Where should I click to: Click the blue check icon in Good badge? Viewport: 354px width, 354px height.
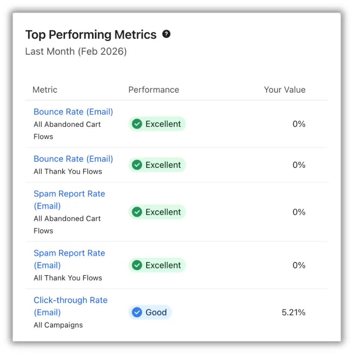tap(137, 312)
